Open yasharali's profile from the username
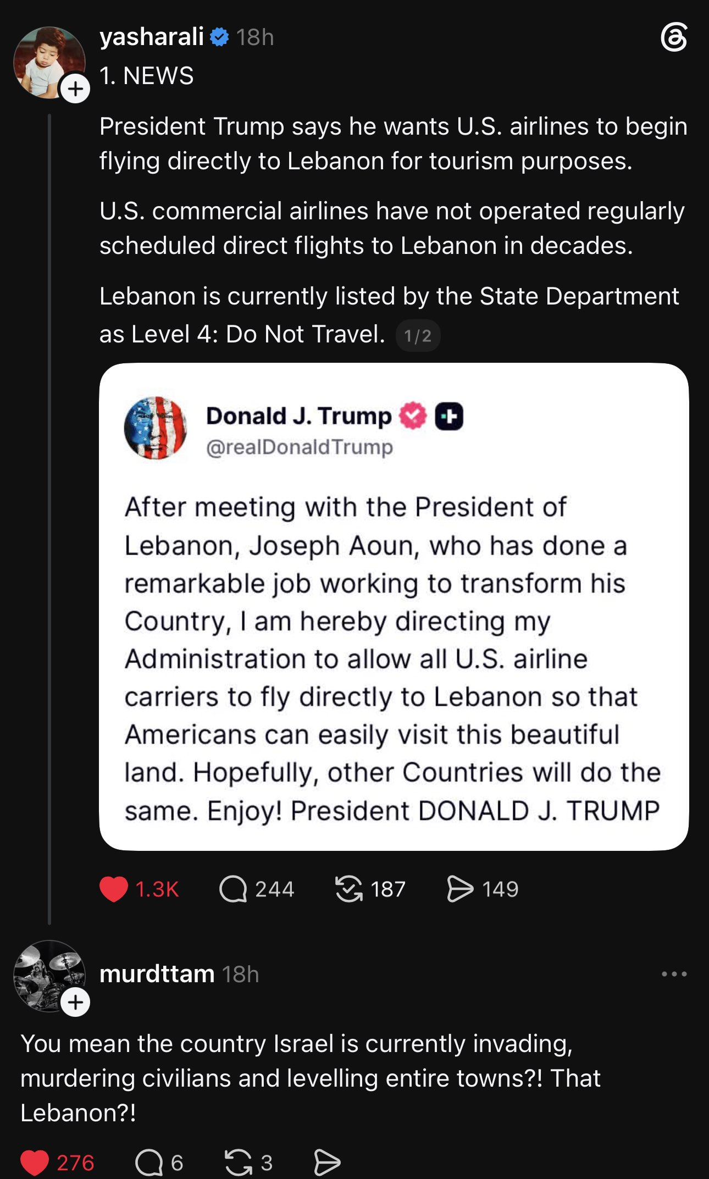This screenshot has height=1179, width=709. [152, 37]
